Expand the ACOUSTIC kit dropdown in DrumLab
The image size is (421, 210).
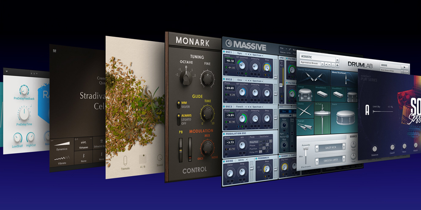click(x=338, y=60)
